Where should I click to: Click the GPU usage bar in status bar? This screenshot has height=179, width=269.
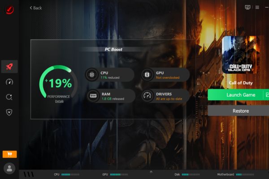[x=119, y=175]
